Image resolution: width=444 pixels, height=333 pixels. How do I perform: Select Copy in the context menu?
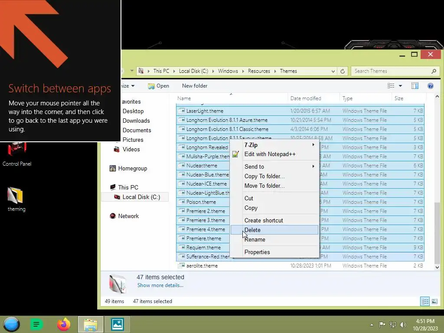pos(274,208)
